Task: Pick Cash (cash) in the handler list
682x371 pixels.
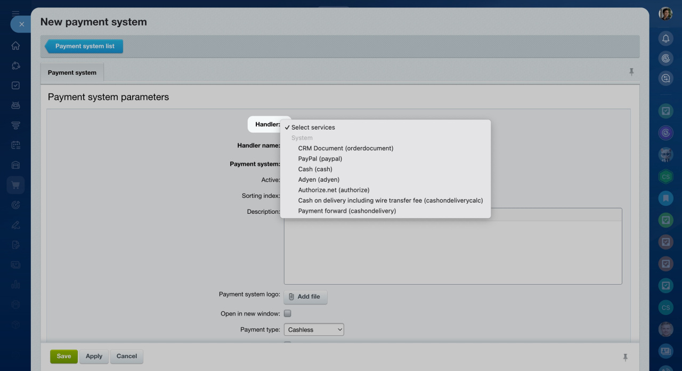Action: tap(315, 169)
